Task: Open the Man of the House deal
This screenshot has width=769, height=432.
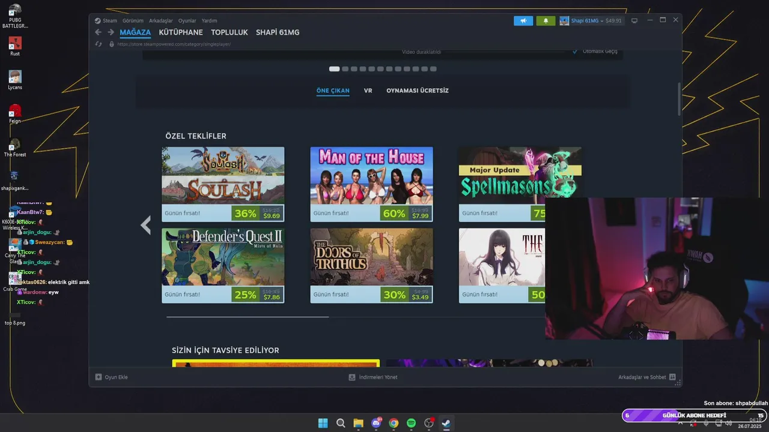Action: coord(371,184)
